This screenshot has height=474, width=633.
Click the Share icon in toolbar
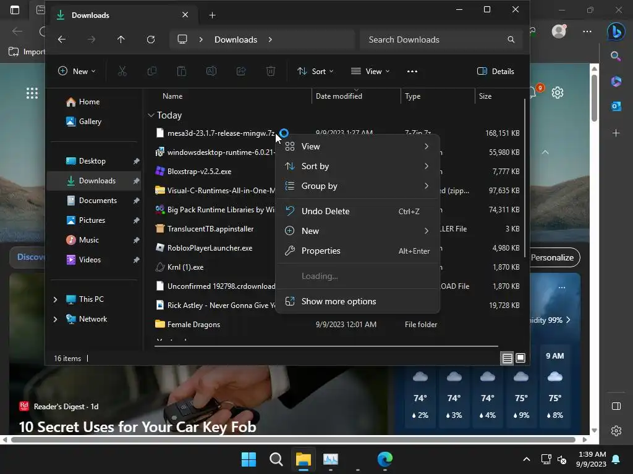tap(241, 72)
